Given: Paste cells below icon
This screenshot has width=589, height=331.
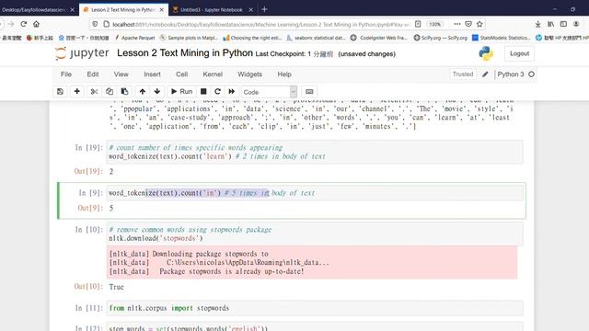Looking at the screenshot, I should 124,92.
